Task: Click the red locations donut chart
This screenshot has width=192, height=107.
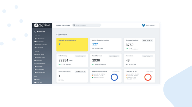Action: point(148,77)
